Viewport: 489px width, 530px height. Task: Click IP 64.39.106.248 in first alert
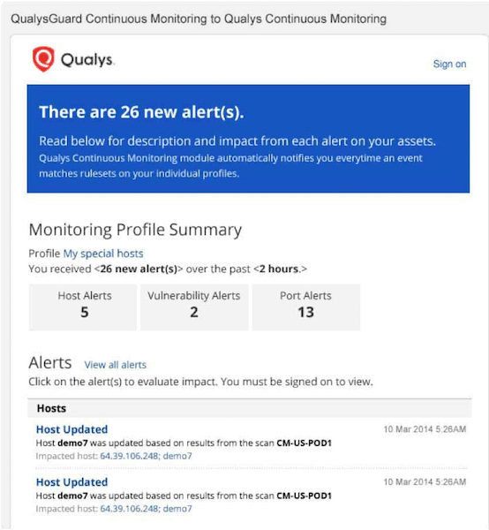tap(129, 456)
